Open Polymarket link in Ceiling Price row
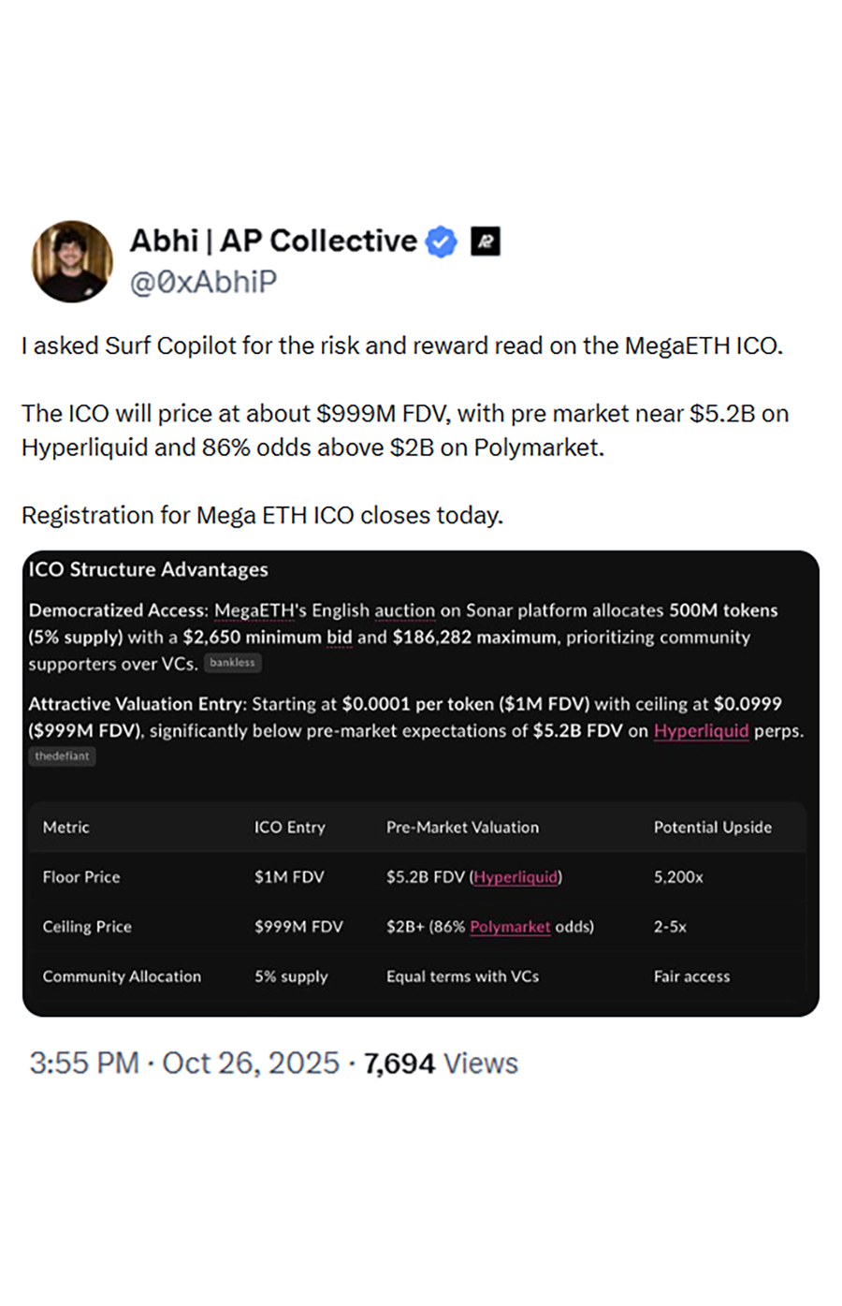Screen dimensions: 842x1306 coord(510,927)
